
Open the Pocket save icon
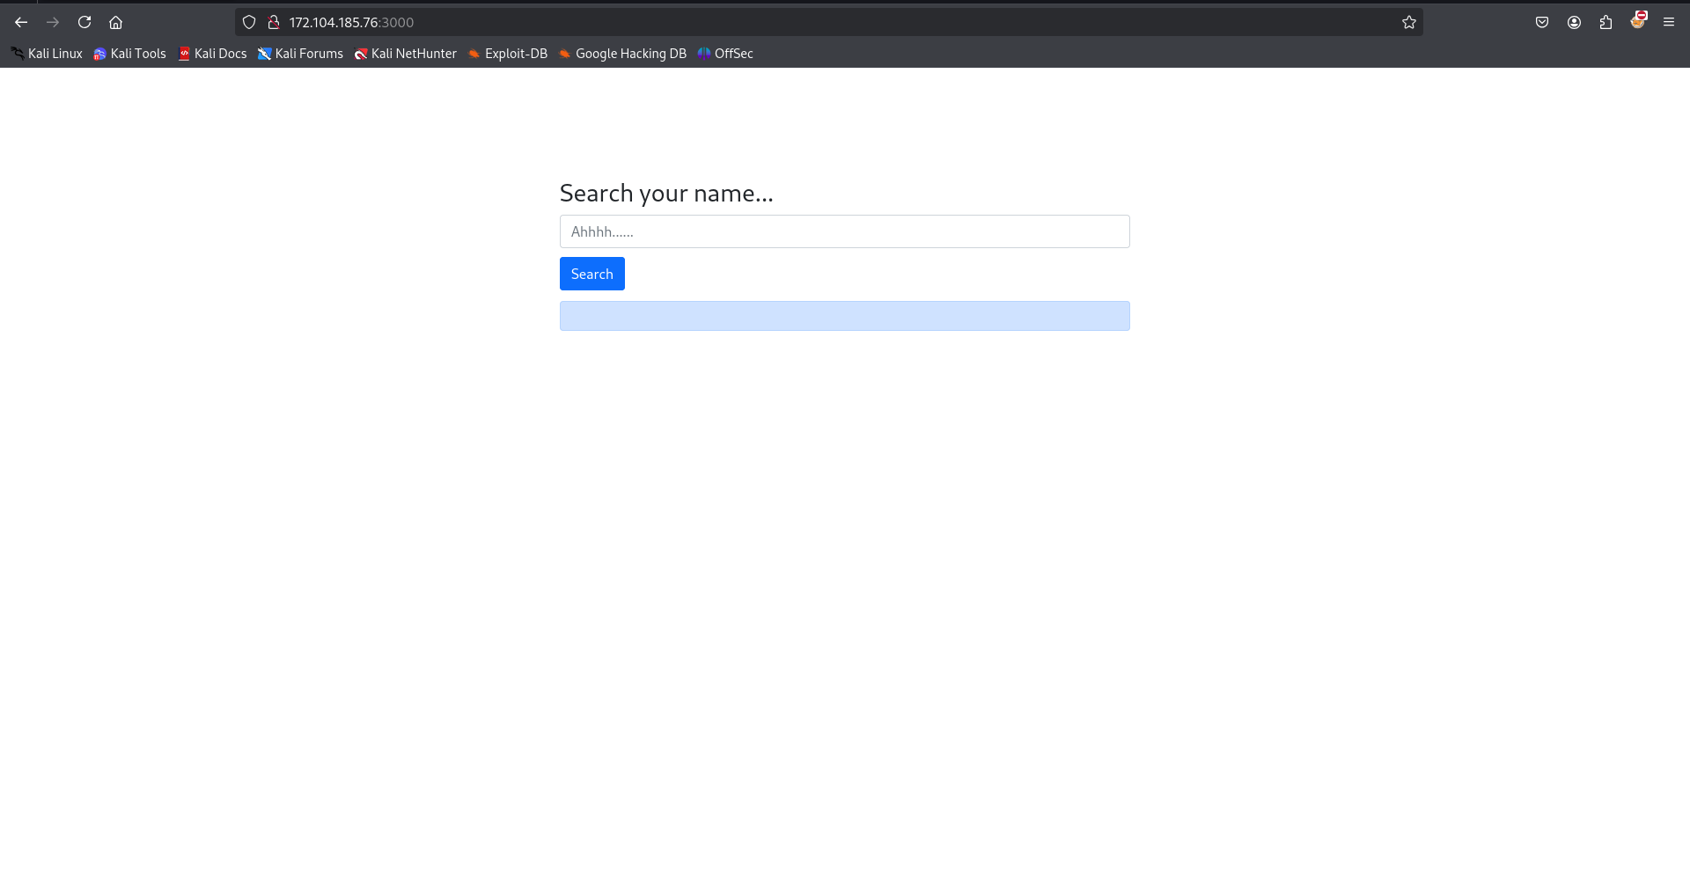[x=1541, y=22]
